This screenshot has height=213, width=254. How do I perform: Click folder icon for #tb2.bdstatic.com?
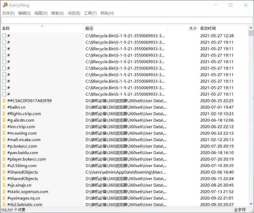[4, 204]
